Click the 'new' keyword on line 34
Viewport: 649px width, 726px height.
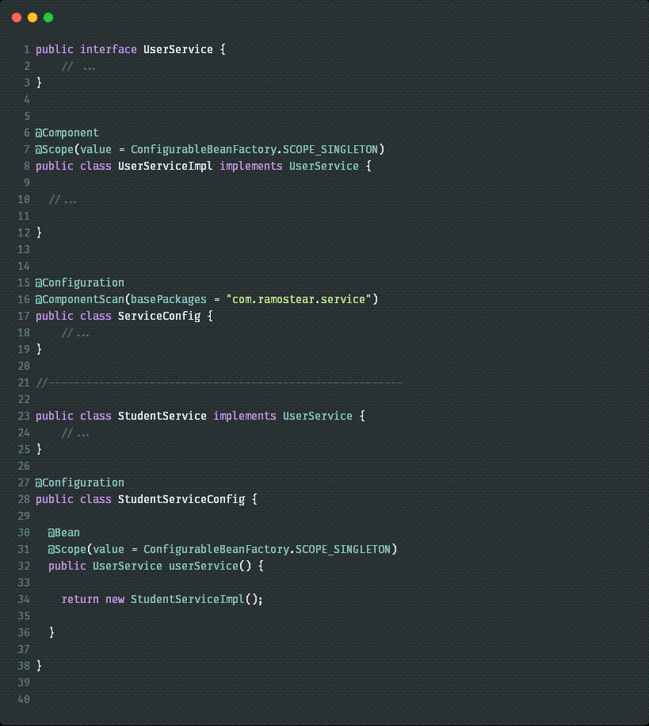click(x=115, y=600)
